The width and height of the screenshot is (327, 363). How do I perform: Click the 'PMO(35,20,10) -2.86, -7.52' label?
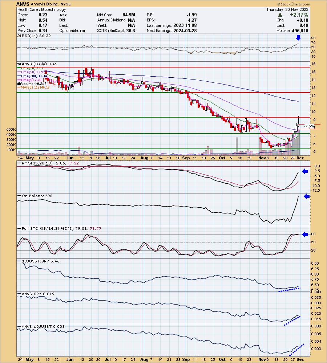tap(50, 163)
